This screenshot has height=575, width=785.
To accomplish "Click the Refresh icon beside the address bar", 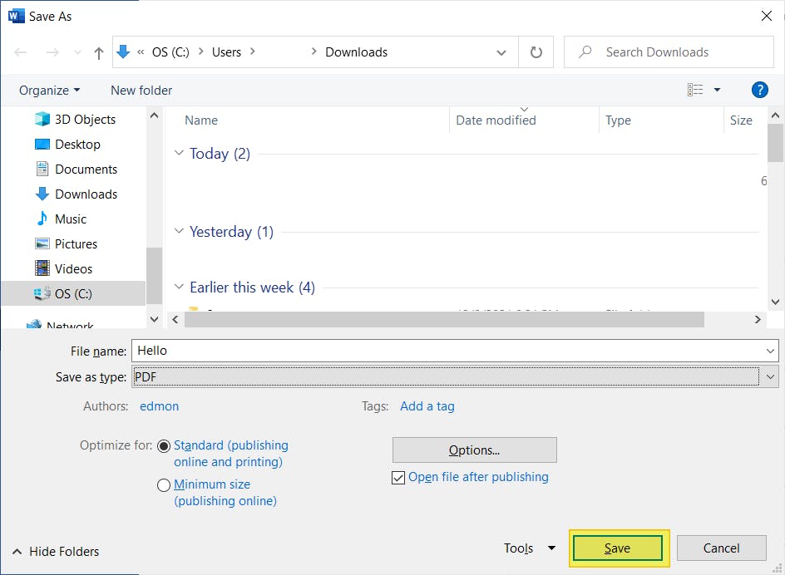I will point(536,52).
